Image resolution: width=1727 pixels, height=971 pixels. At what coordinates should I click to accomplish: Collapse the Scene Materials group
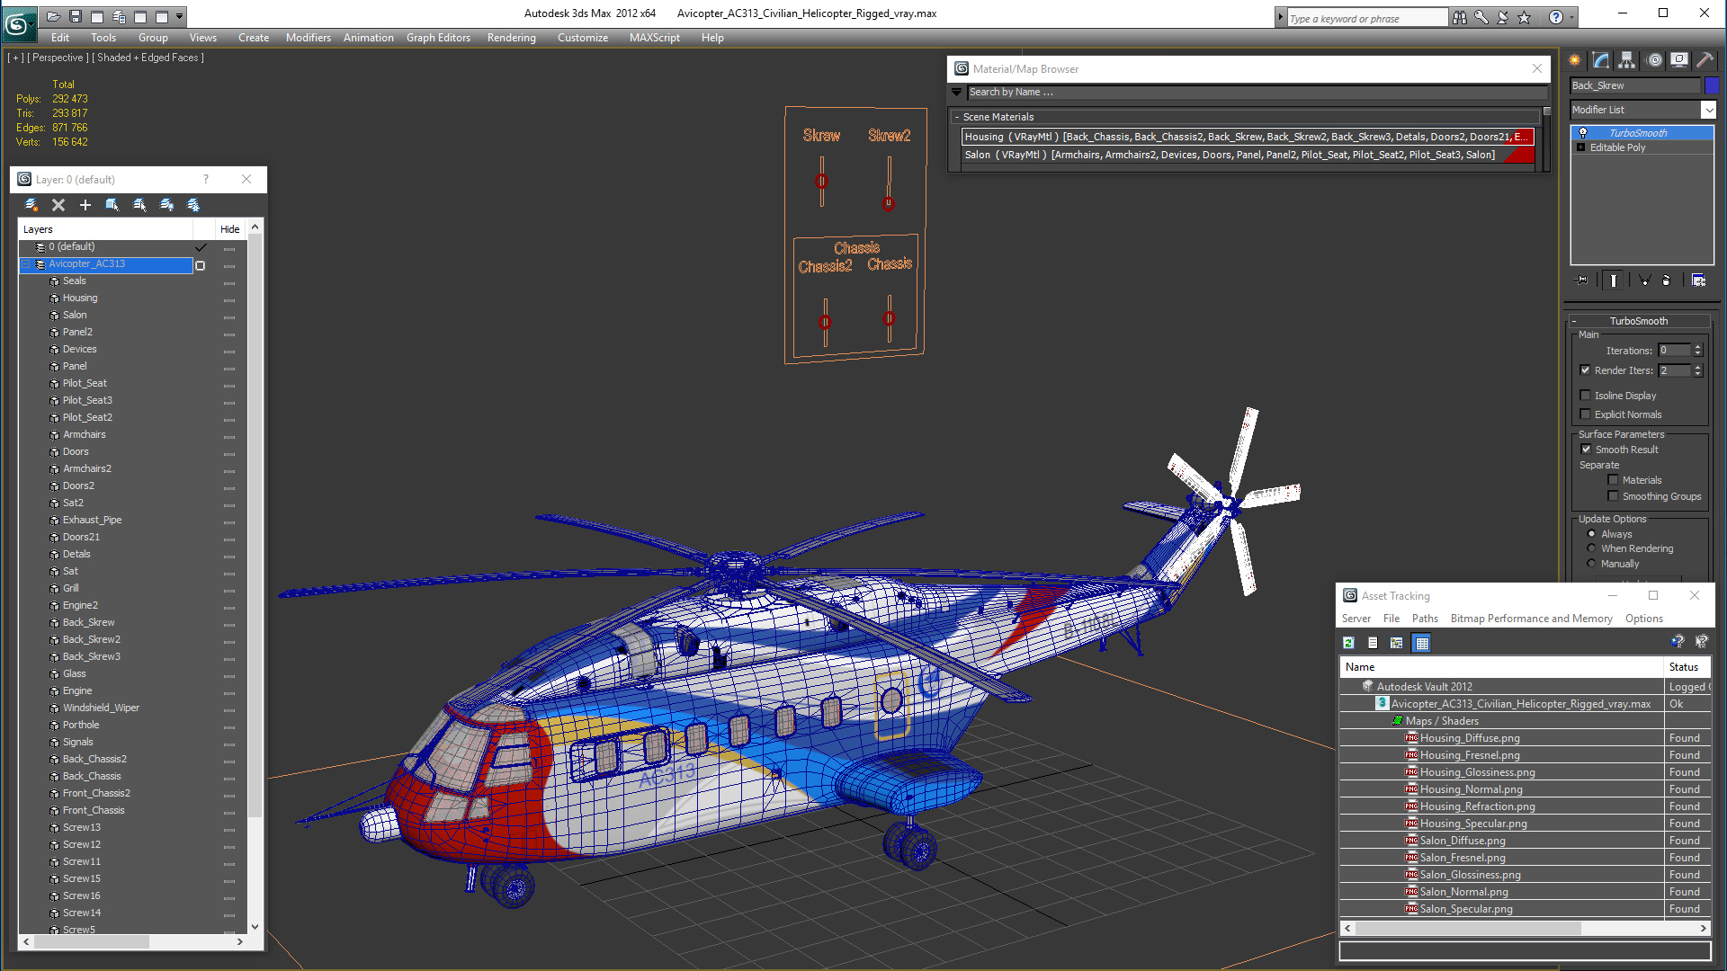click(x=957, y=117)
